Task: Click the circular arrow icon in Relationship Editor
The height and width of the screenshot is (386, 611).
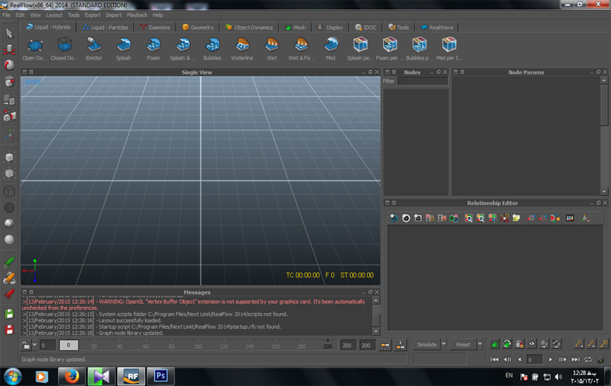Action: click(406, 218)
